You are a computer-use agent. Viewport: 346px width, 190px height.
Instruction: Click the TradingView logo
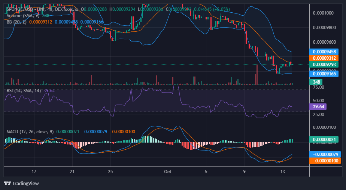coord(21,183)
